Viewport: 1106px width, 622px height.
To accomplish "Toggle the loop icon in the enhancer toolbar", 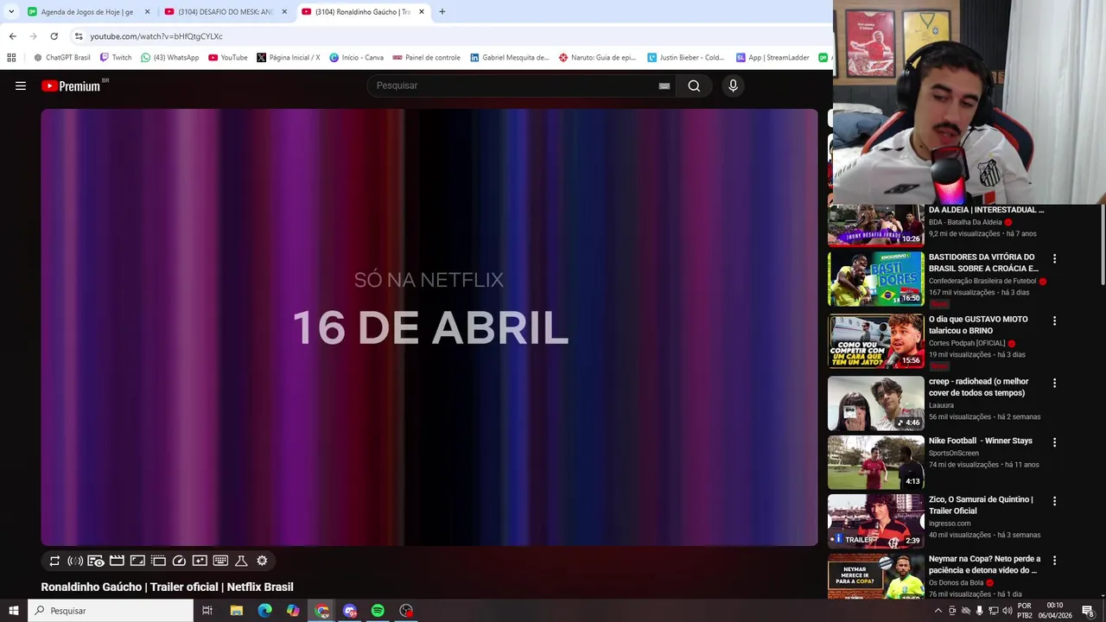I will 54,561.
